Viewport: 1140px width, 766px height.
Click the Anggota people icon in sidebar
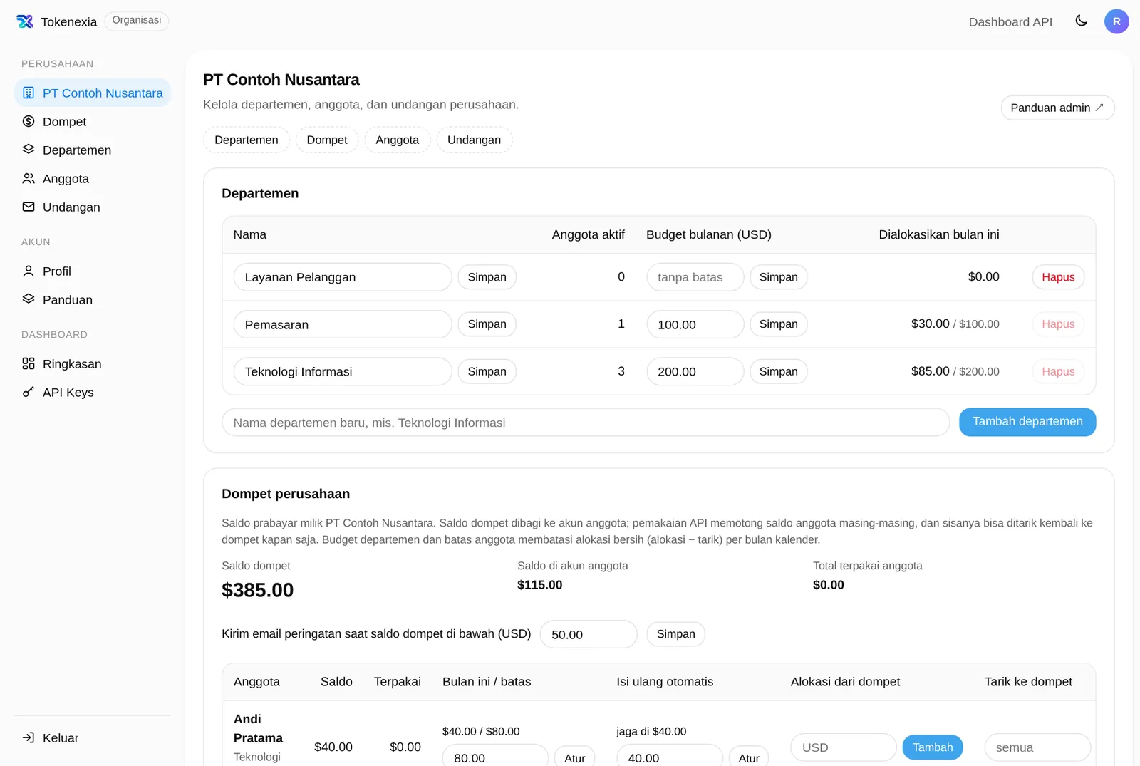click(28, 178)
